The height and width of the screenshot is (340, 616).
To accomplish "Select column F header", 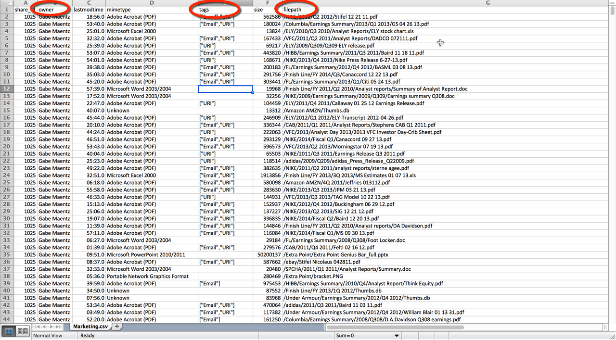I will 268,3.
